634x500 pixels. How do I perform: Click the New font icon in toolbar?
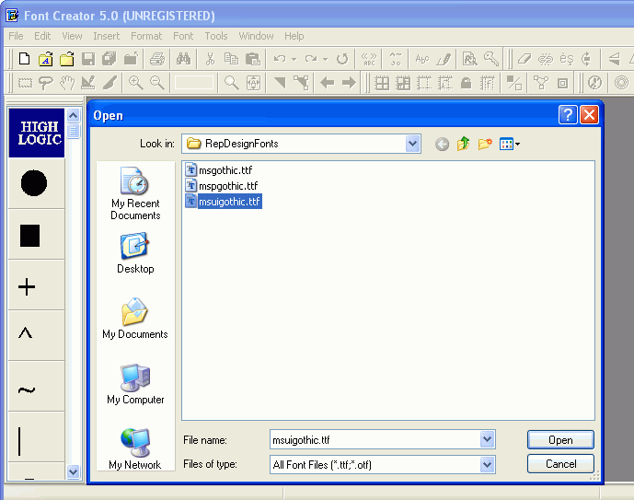25,59
